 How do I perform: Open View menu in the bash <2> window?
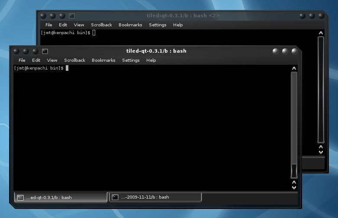79,25
